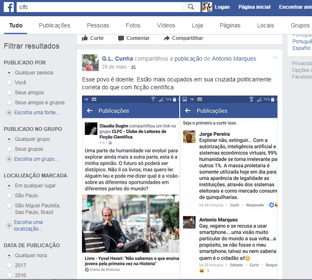Open the Grupos tab
This screenshot has width=312, height=280.
coord(300,25)
